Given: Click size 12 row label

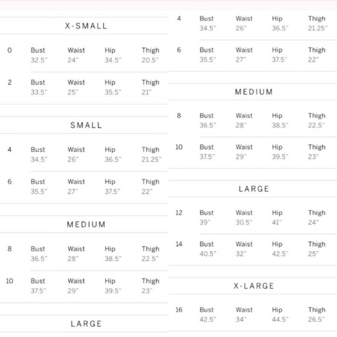Looking at the screenshot, I should [x=179, y=213].
